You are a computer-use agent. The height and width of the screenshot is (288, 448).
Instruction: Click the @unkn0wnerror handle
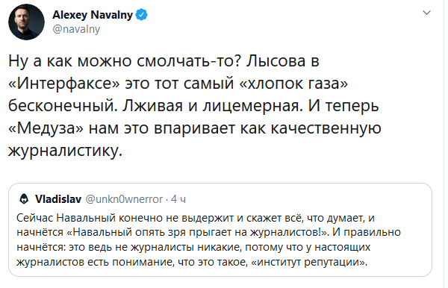coord(124,199)
